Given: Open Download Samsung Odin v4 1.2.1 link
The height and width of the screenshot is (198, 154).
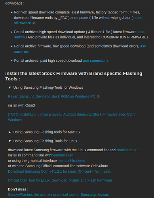Looking at the screenshot, I should pos(59,171).
